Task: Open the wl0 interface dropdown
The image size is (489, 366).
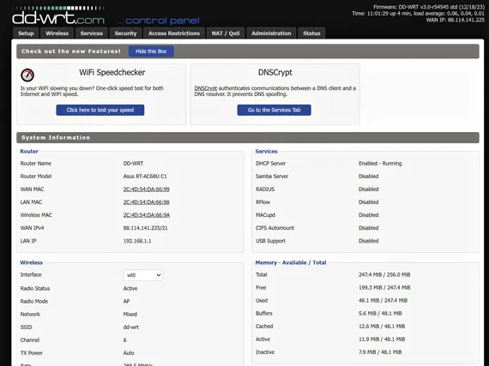Action: pos(143,275)
